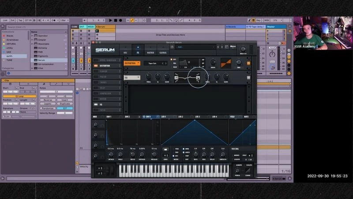Open the EQ effect type dropdown
This screenshot has width=353, height=199.
pyautogui.click(x=132, y=78)
